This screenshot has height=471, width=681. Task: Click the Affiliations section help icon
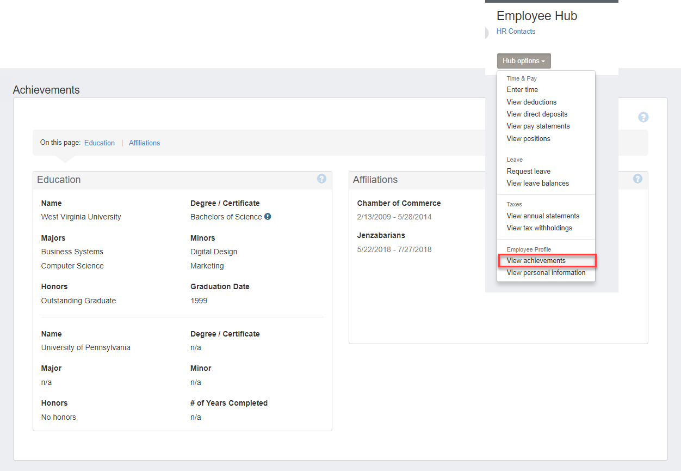point(637,179)
